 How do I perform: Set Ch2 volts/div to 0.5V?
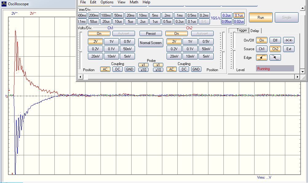click(x=206, y=42)
